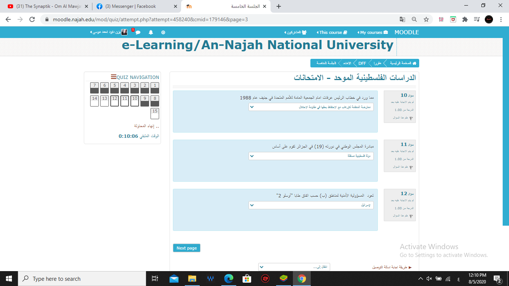Click the finish attempt link
The image size is (509, 286).
coord(146,126)
